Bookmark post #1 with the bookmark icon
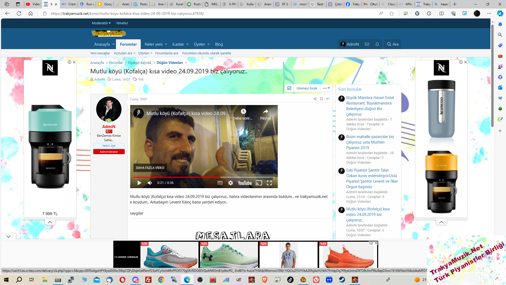Screen dimensions: 506x285 321,99
